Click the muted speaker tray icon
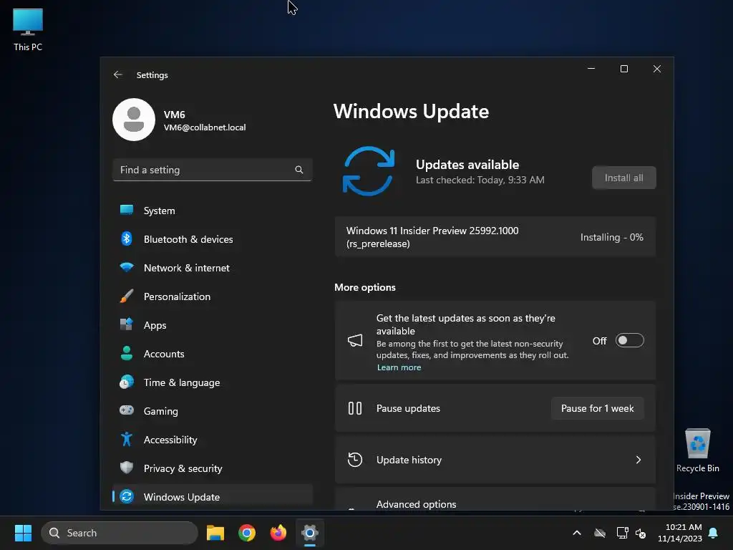 click(x=641, y=533)
